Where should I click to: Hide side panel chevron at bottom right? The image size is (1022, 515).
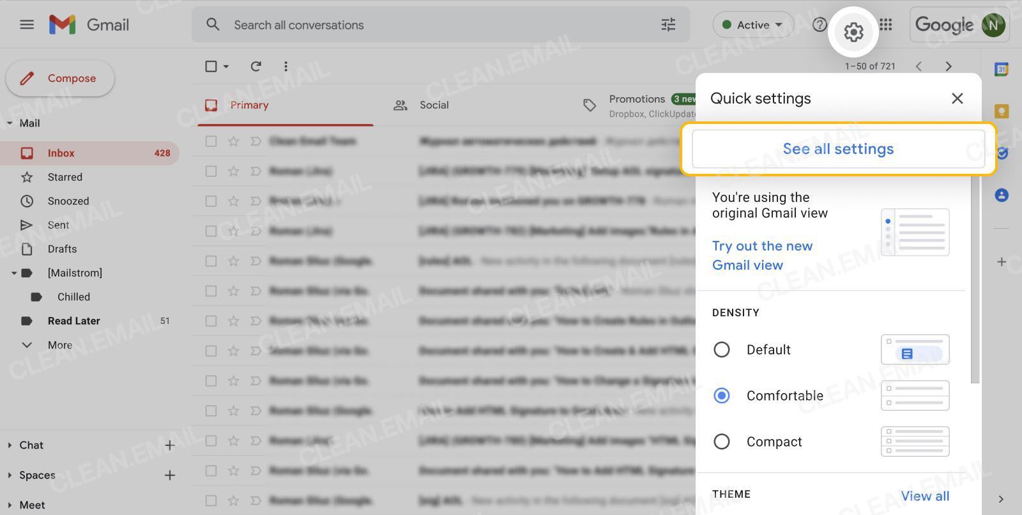[x=1001, y=499]
